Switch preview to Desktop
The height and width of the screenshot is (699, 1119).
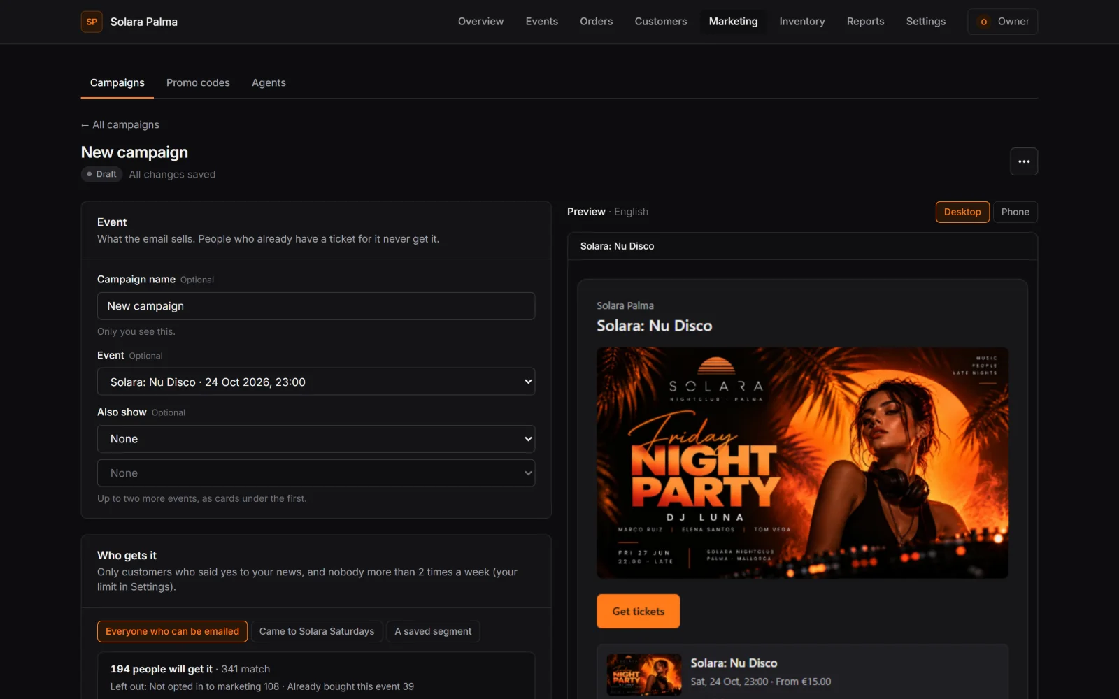(x=962, y=212)
